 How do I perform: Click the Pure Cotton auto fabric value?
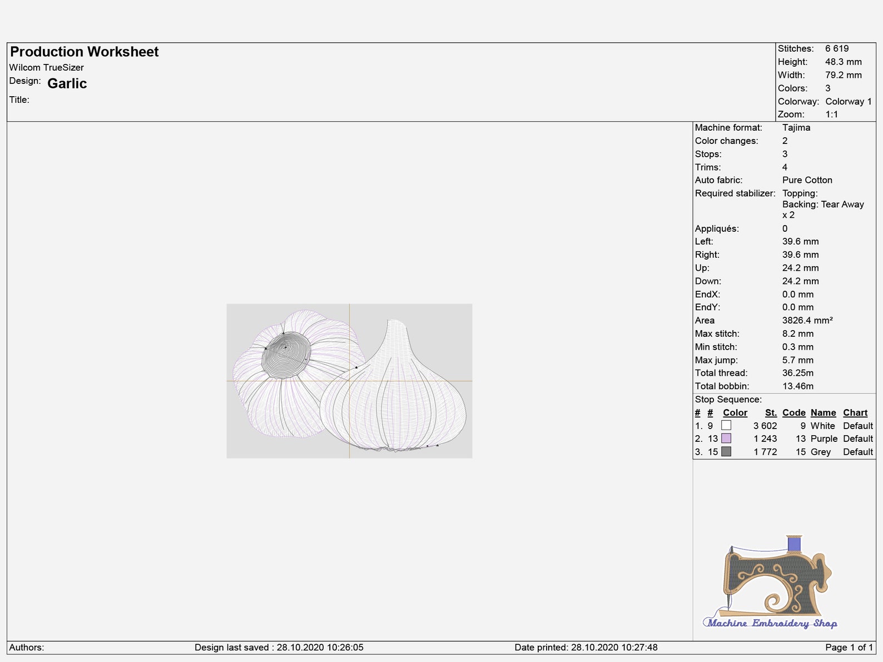pyautogui.click(x=807, y=180)
